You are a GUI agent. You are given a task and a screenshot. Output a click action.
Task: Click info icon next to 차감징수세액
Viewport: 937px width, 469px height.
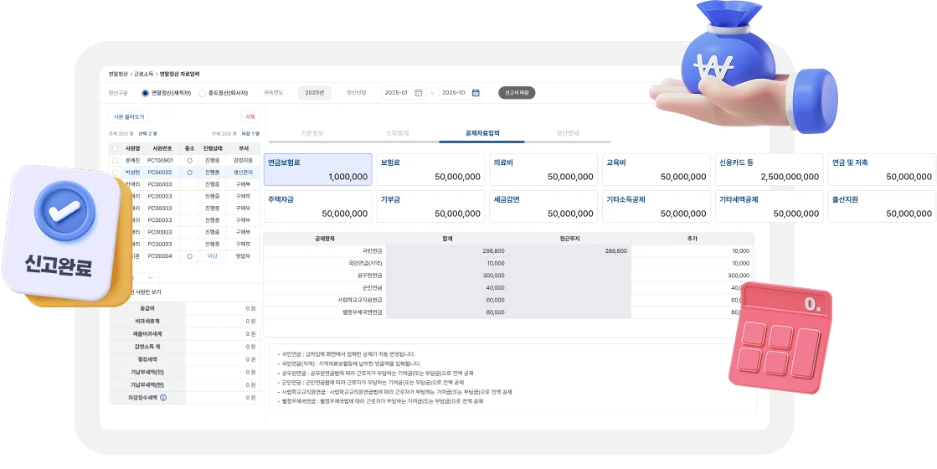tap(162, 397)
